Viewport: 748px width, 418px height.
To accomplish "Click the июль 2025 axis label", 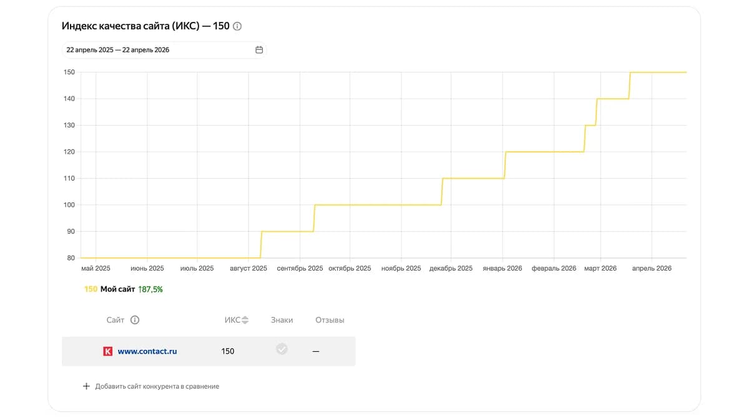I will click(x=197, y=268).
